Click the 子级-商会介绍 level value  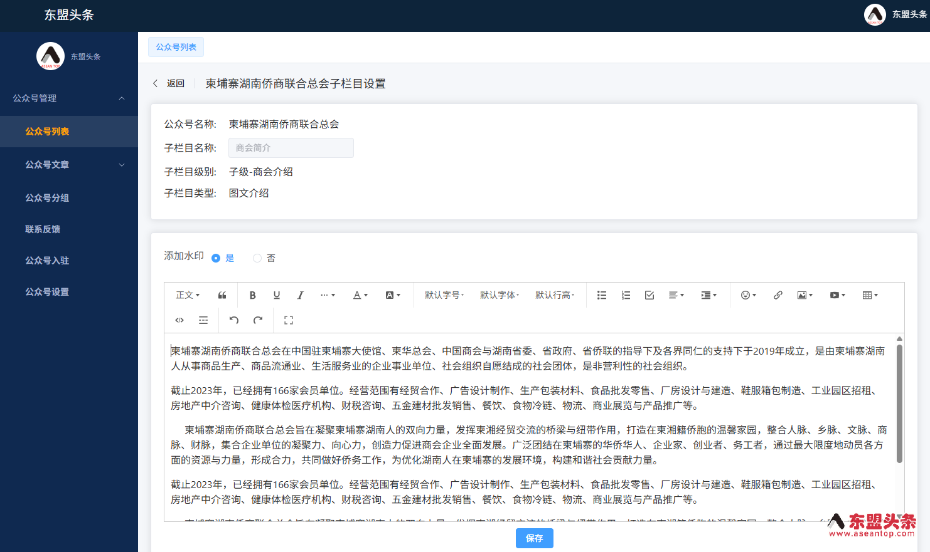coord(261,172)
